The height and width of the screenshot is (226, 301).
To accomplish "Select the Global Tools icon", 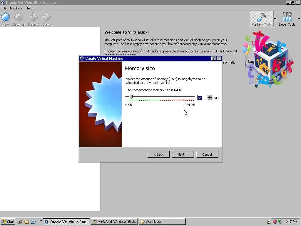I will click(x=287, y=17).
